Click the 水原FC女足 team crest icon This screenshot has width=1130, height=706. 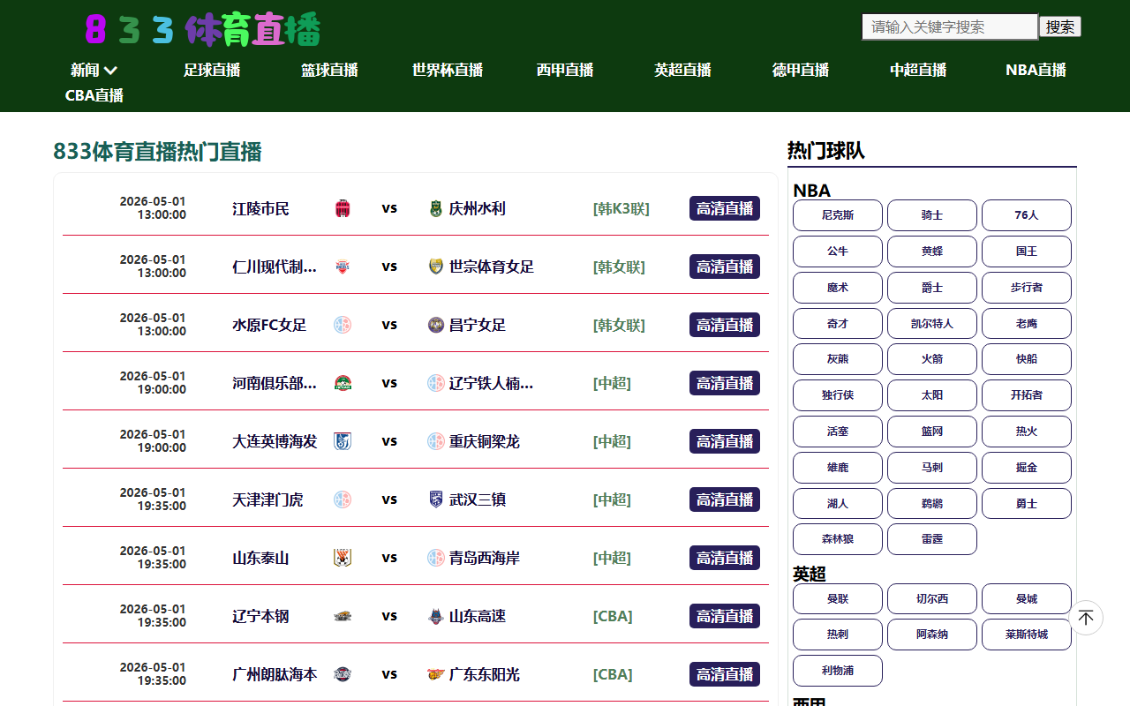point(343,325)
